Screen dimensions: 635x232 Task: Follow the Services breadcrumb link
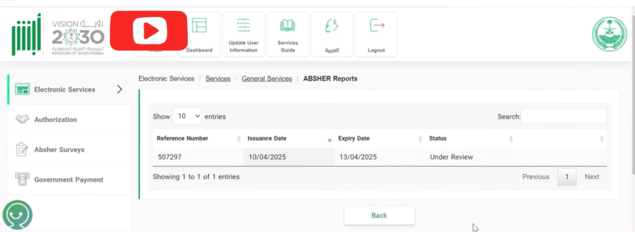[x=218, y=79]
